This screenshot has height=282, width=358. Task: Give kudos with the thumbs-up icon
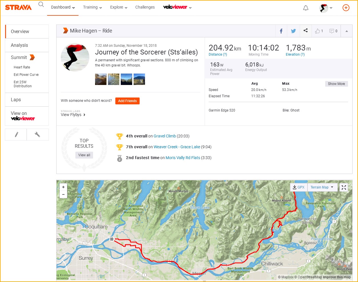[317, 31]
